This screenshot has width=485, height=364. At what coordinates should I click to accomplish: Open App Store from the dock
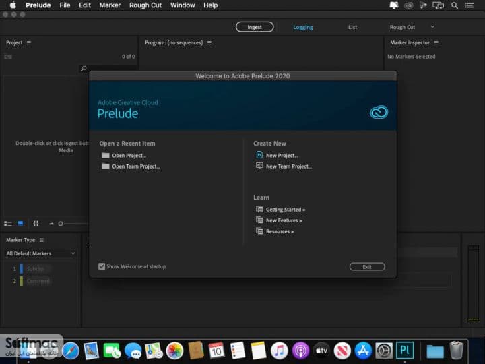point(363,351)
